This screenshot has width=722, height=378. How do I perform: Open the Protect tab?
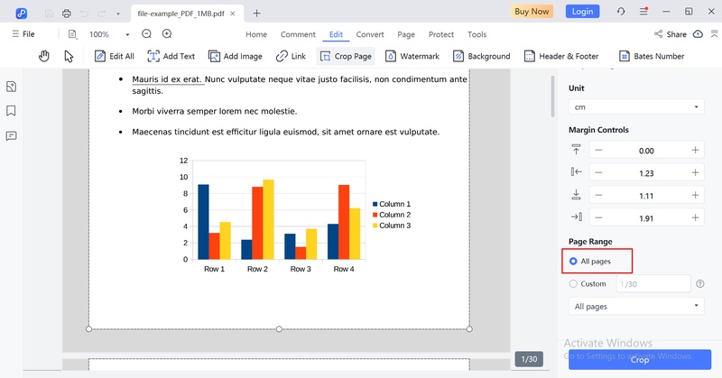pos(441,34)
